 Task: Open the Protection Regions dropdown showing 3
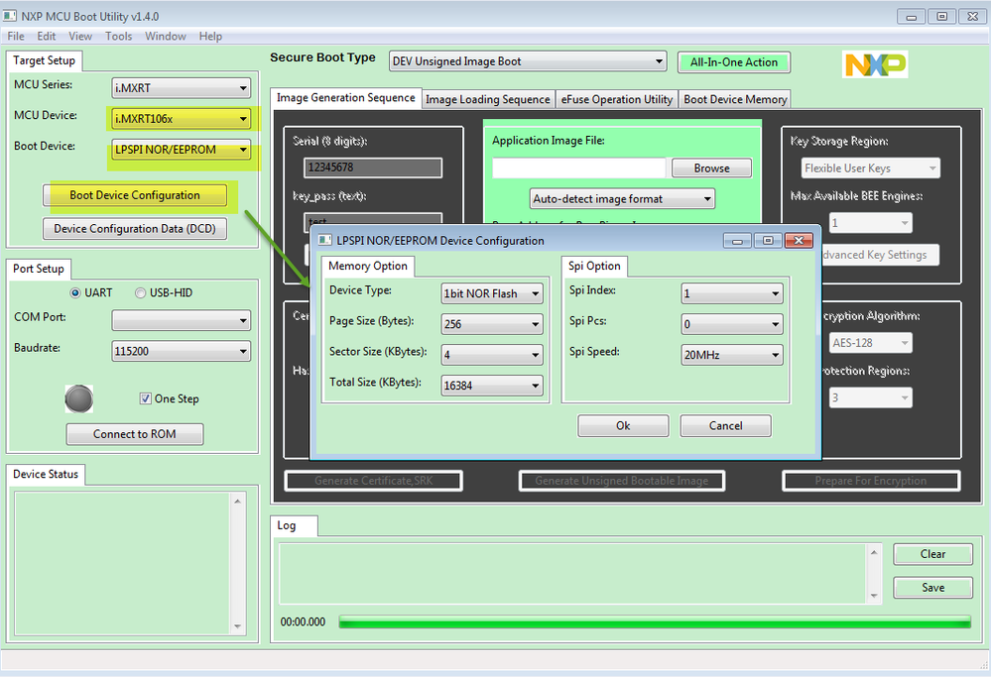pos(870,397)
